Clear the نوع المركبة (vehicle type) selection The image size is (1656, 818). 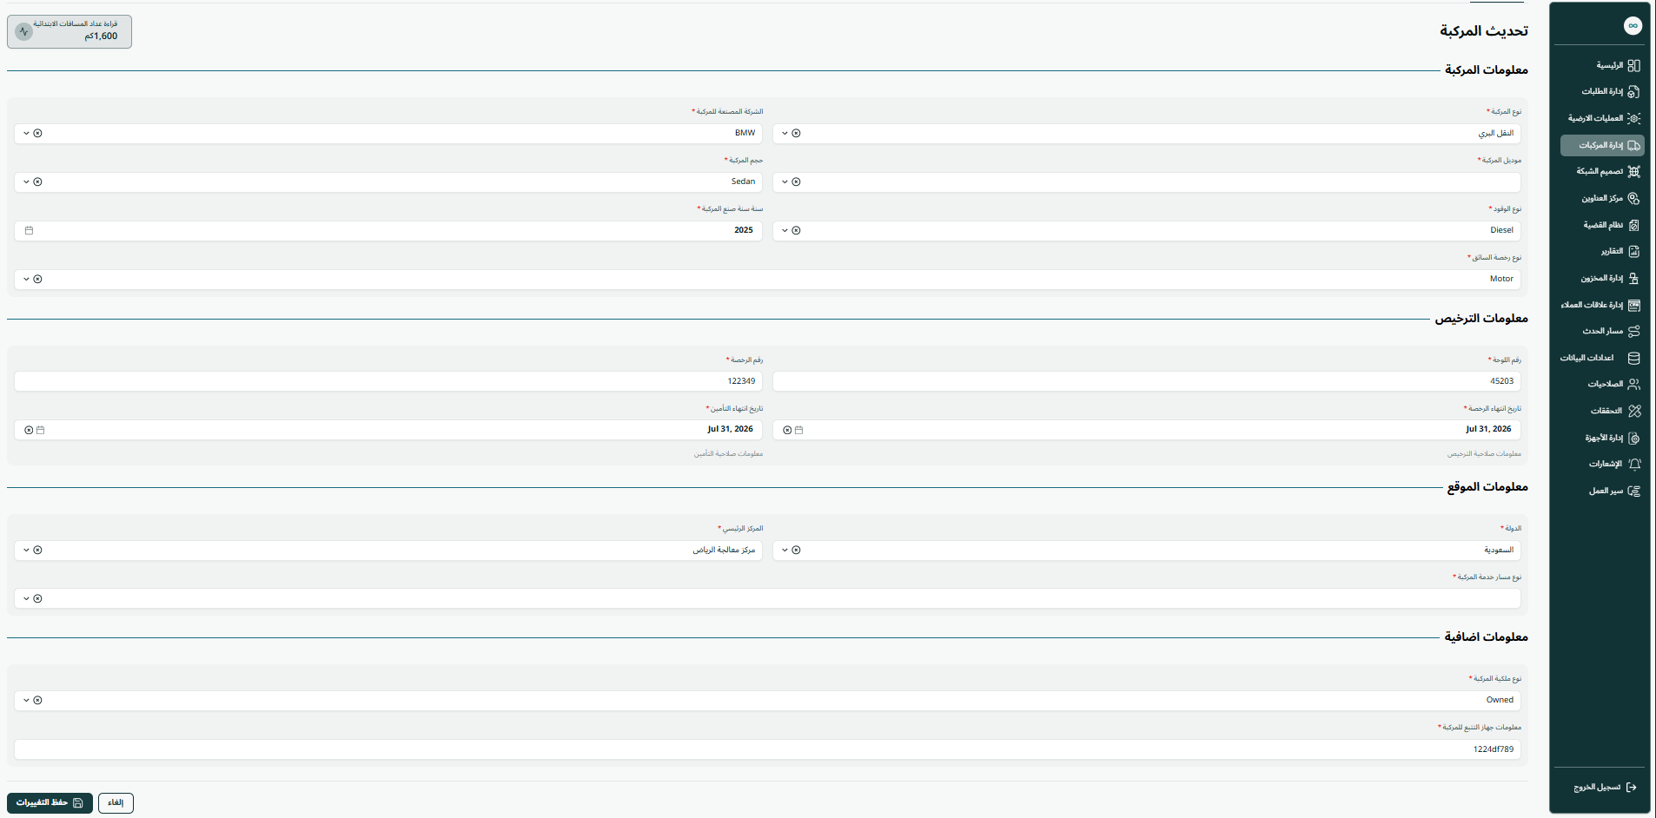tap(796, 133)
